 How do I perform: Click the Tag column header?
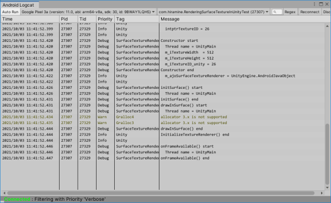click(137, 19)
